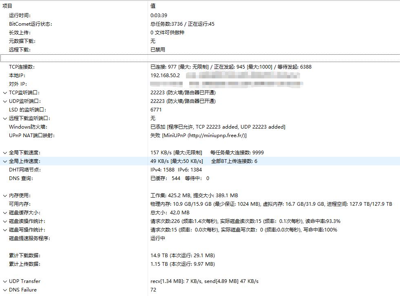Select the 每任务最大连接数: 9999 text
This screenshot has height=296, width=400.
(x=237, y=153)
